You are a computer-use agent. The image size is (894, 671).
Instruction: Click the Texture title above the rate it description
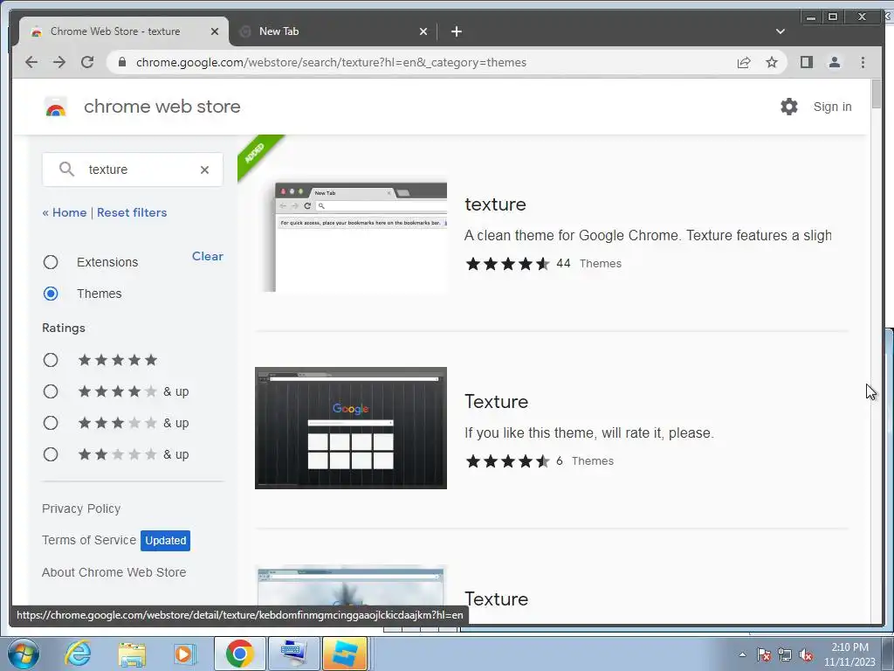(x=496, y=402)
